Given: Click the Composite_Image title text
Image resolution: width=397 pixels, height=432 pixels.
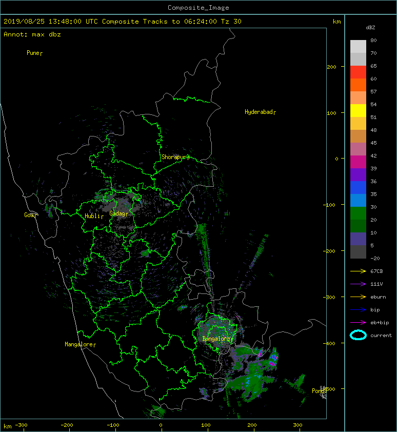Looking at the screenshot, I should pos(198,8).
